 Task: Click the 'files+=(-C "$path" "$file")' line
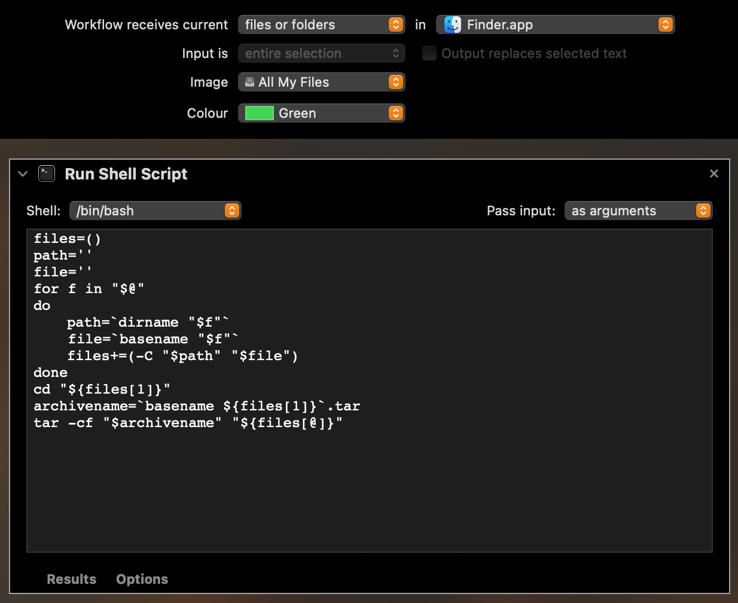click(x=182, y=356)
